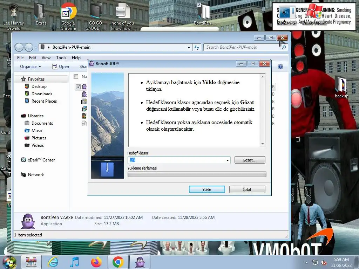359x269 pixels.
Task: Click refresh arrows beside address bar
Action: click(197, 47)
